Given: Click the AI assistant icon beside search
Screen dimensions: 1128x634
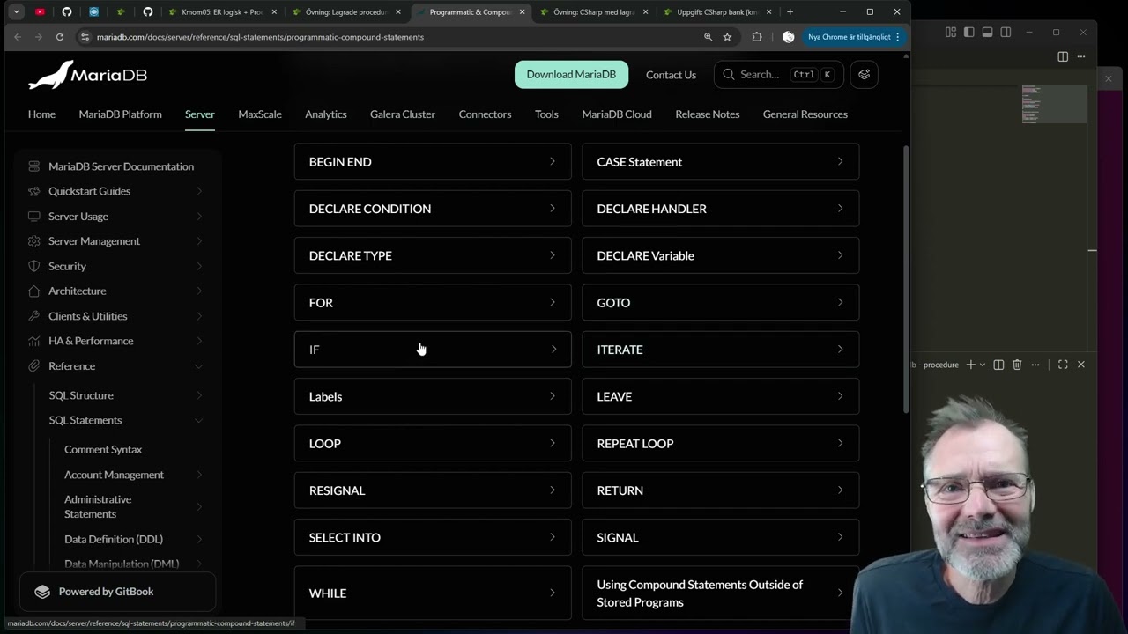Looking at the screenshot, I should point(864,75).
